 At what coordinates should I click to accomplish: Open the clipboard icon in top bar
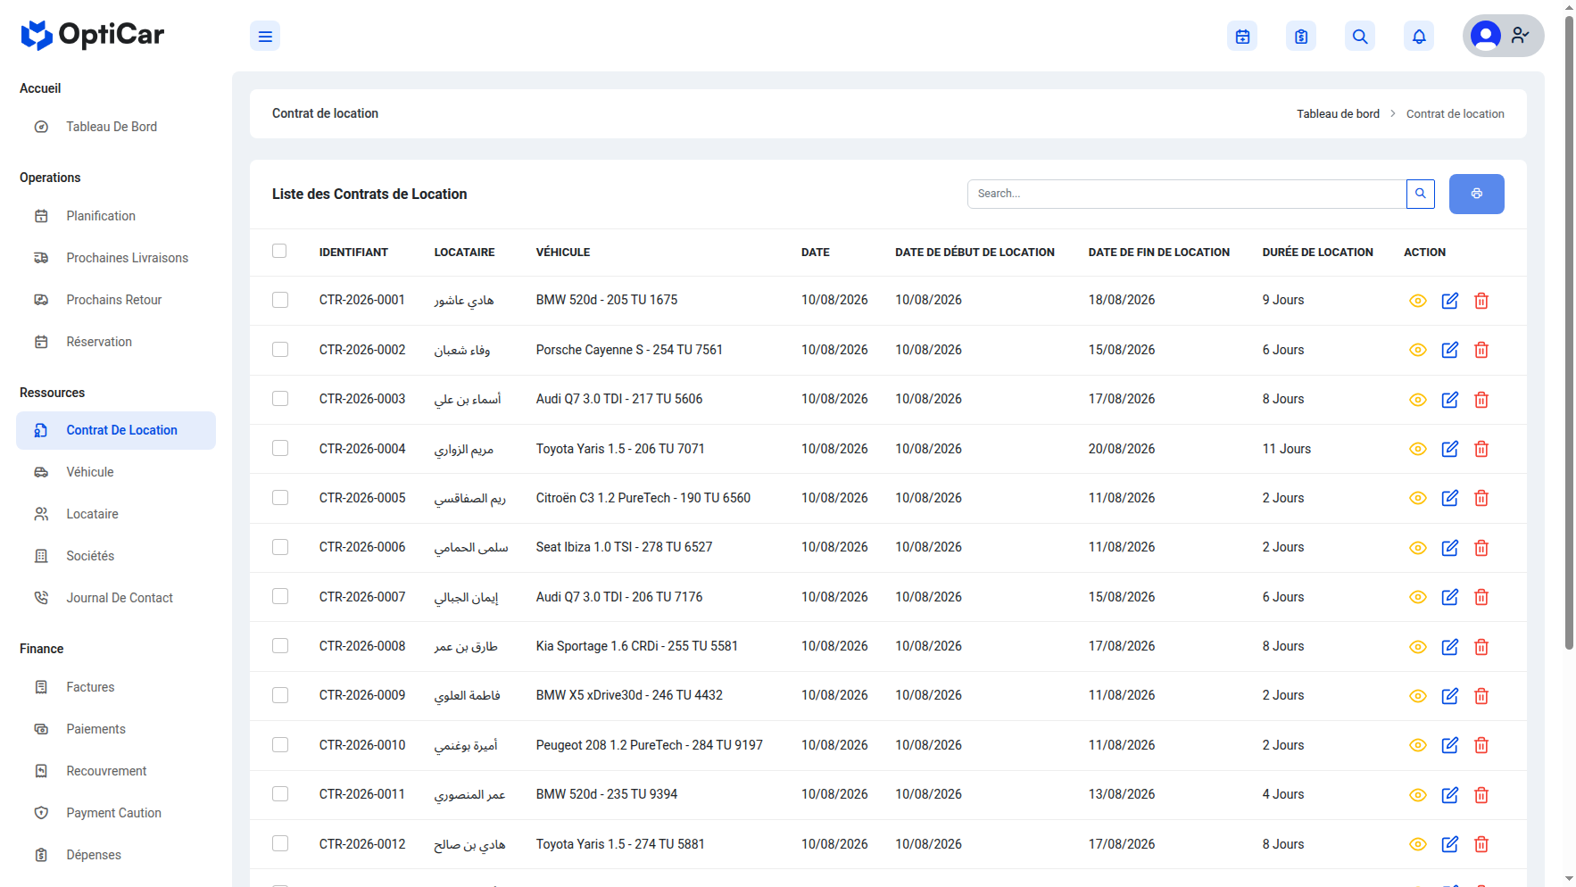pos(1301,37)
